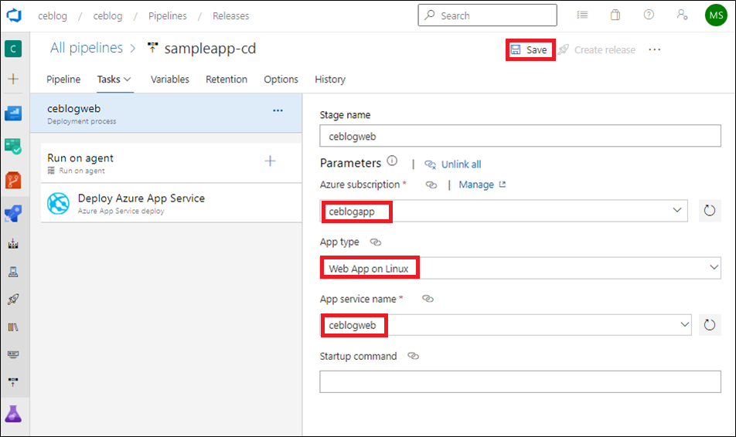Click the Unlink all link
This screenshot has width=736, height=437.
[453, 164]
